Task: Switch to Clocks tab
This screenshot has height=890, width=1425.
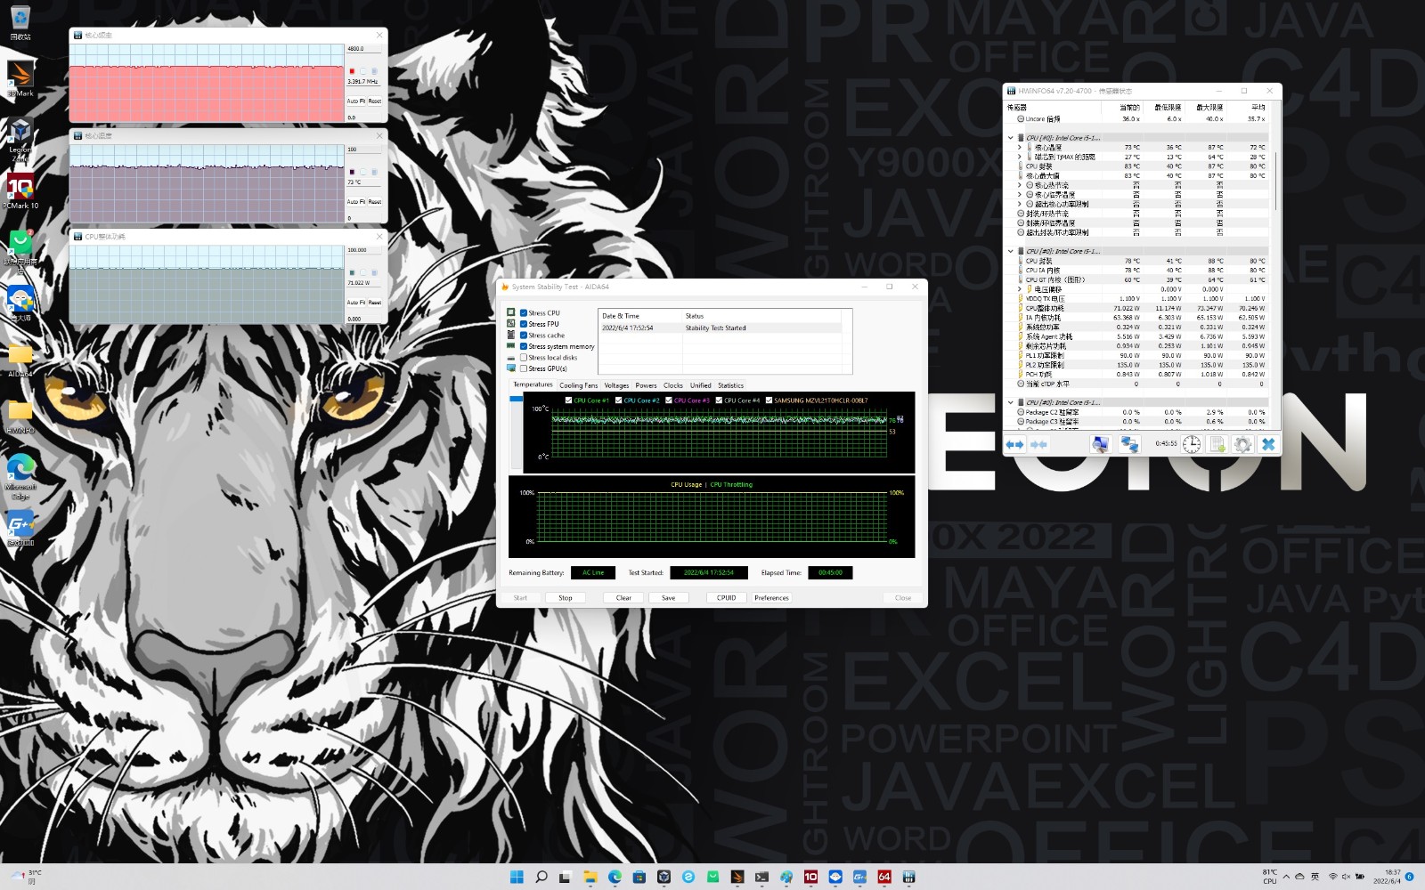Action: click(673, 385)
